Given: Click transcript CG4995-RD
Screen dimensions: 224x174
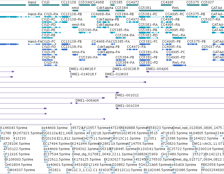Looking at the screenshot, I should click(x=175, y=30).
